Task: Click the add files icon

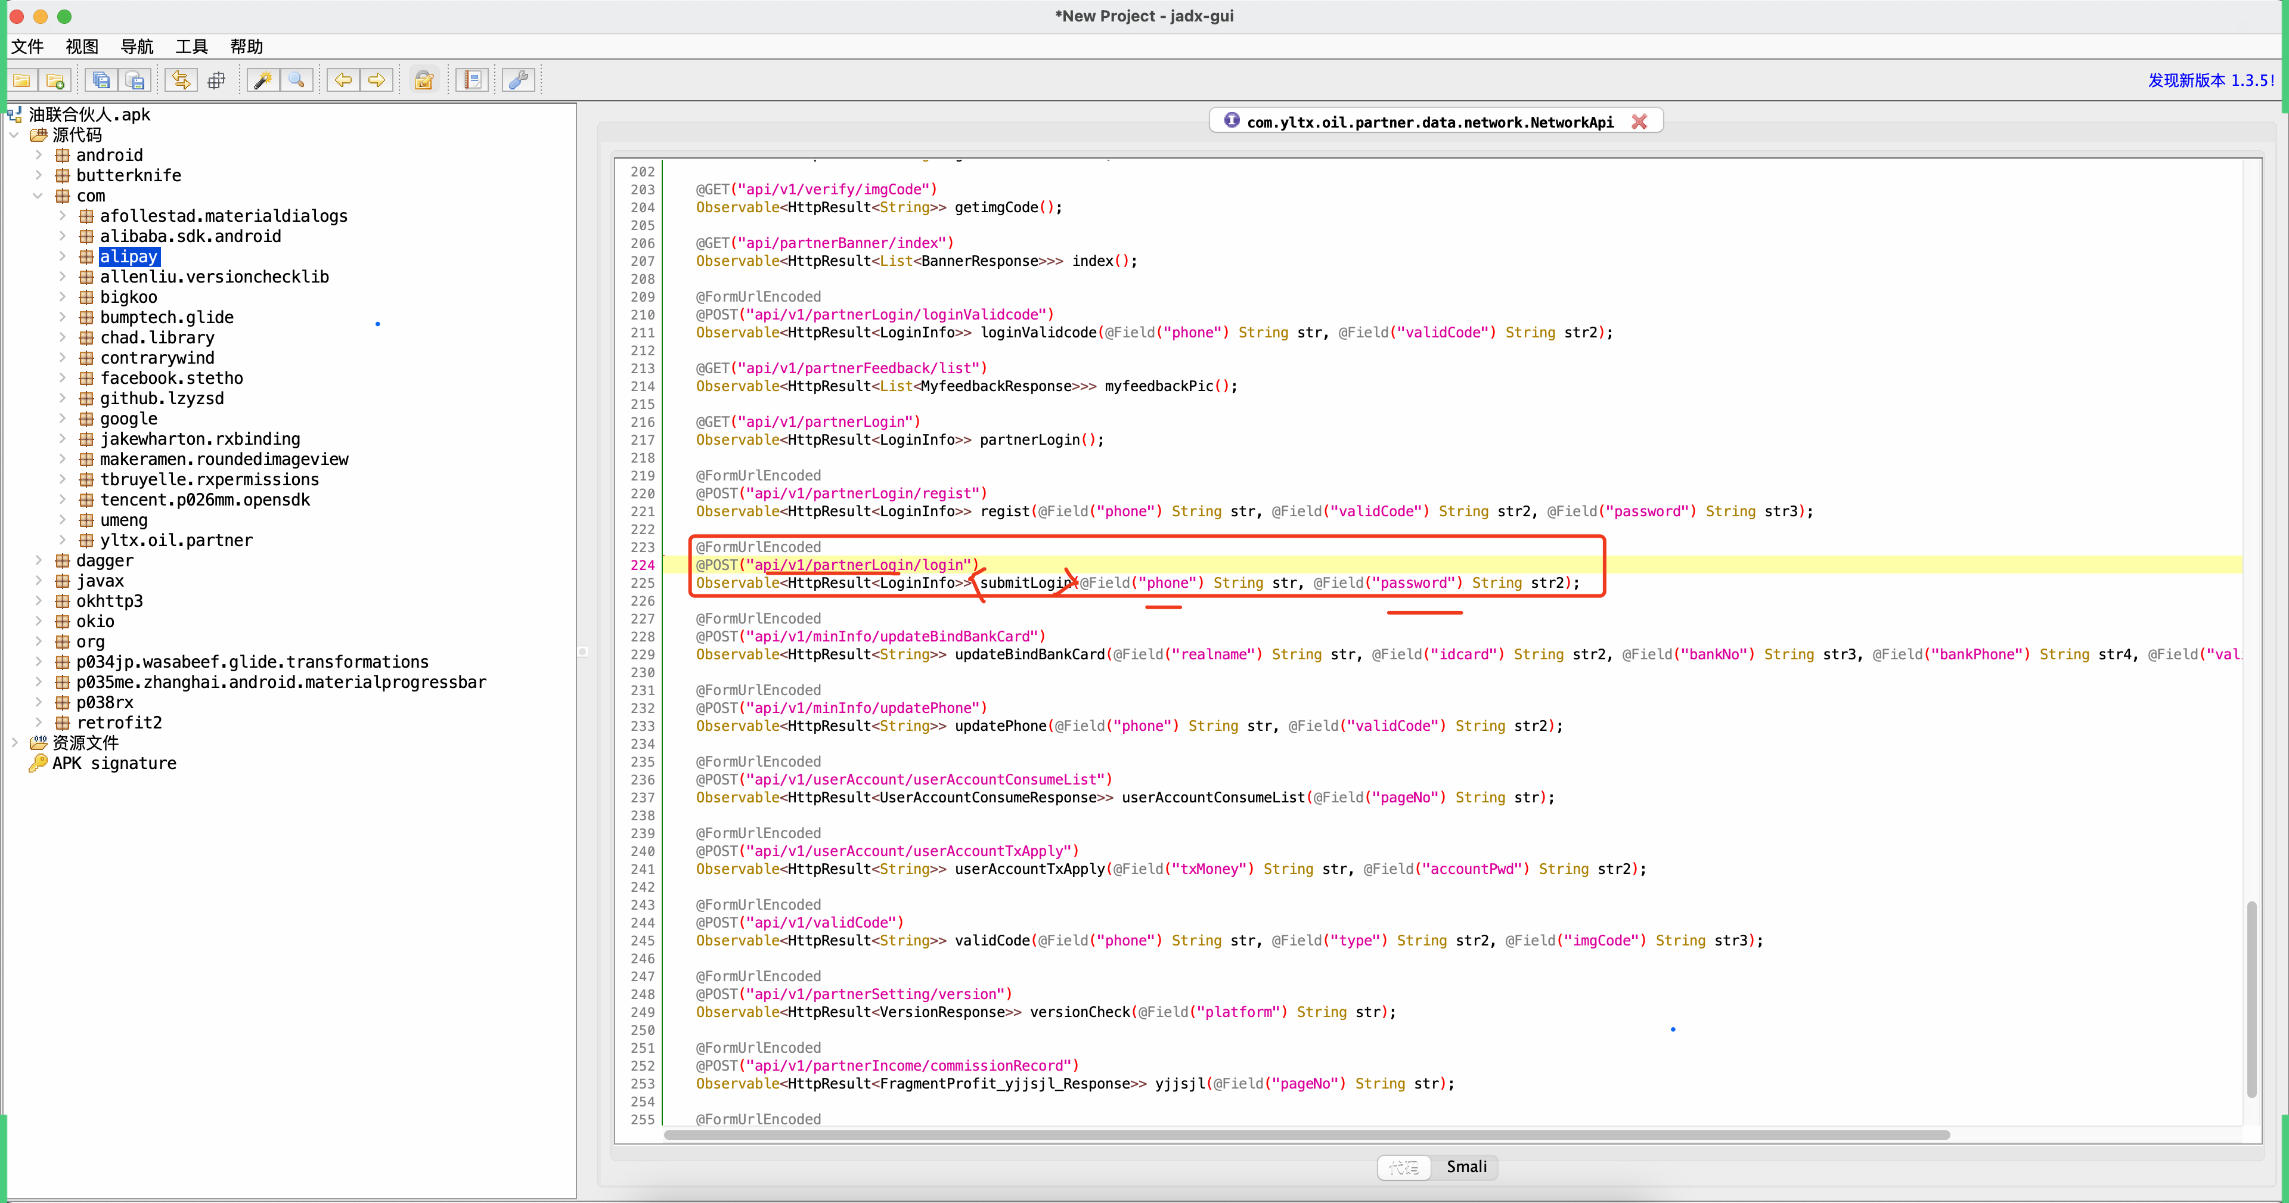Action: click(55, 81)
